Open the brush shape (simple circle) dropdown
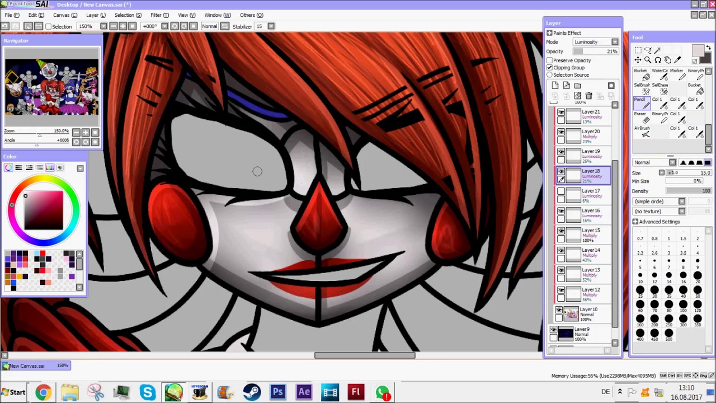 point(682,201)
